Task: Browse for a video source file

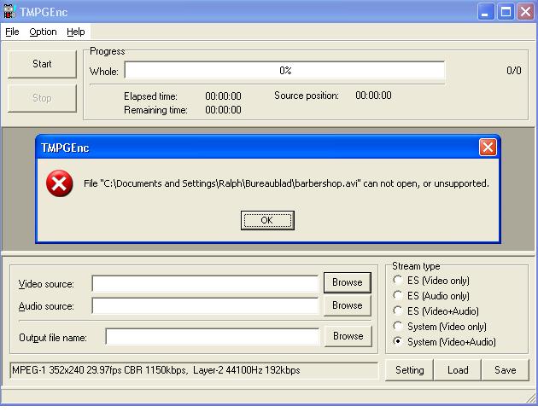Action: (348, 282)
